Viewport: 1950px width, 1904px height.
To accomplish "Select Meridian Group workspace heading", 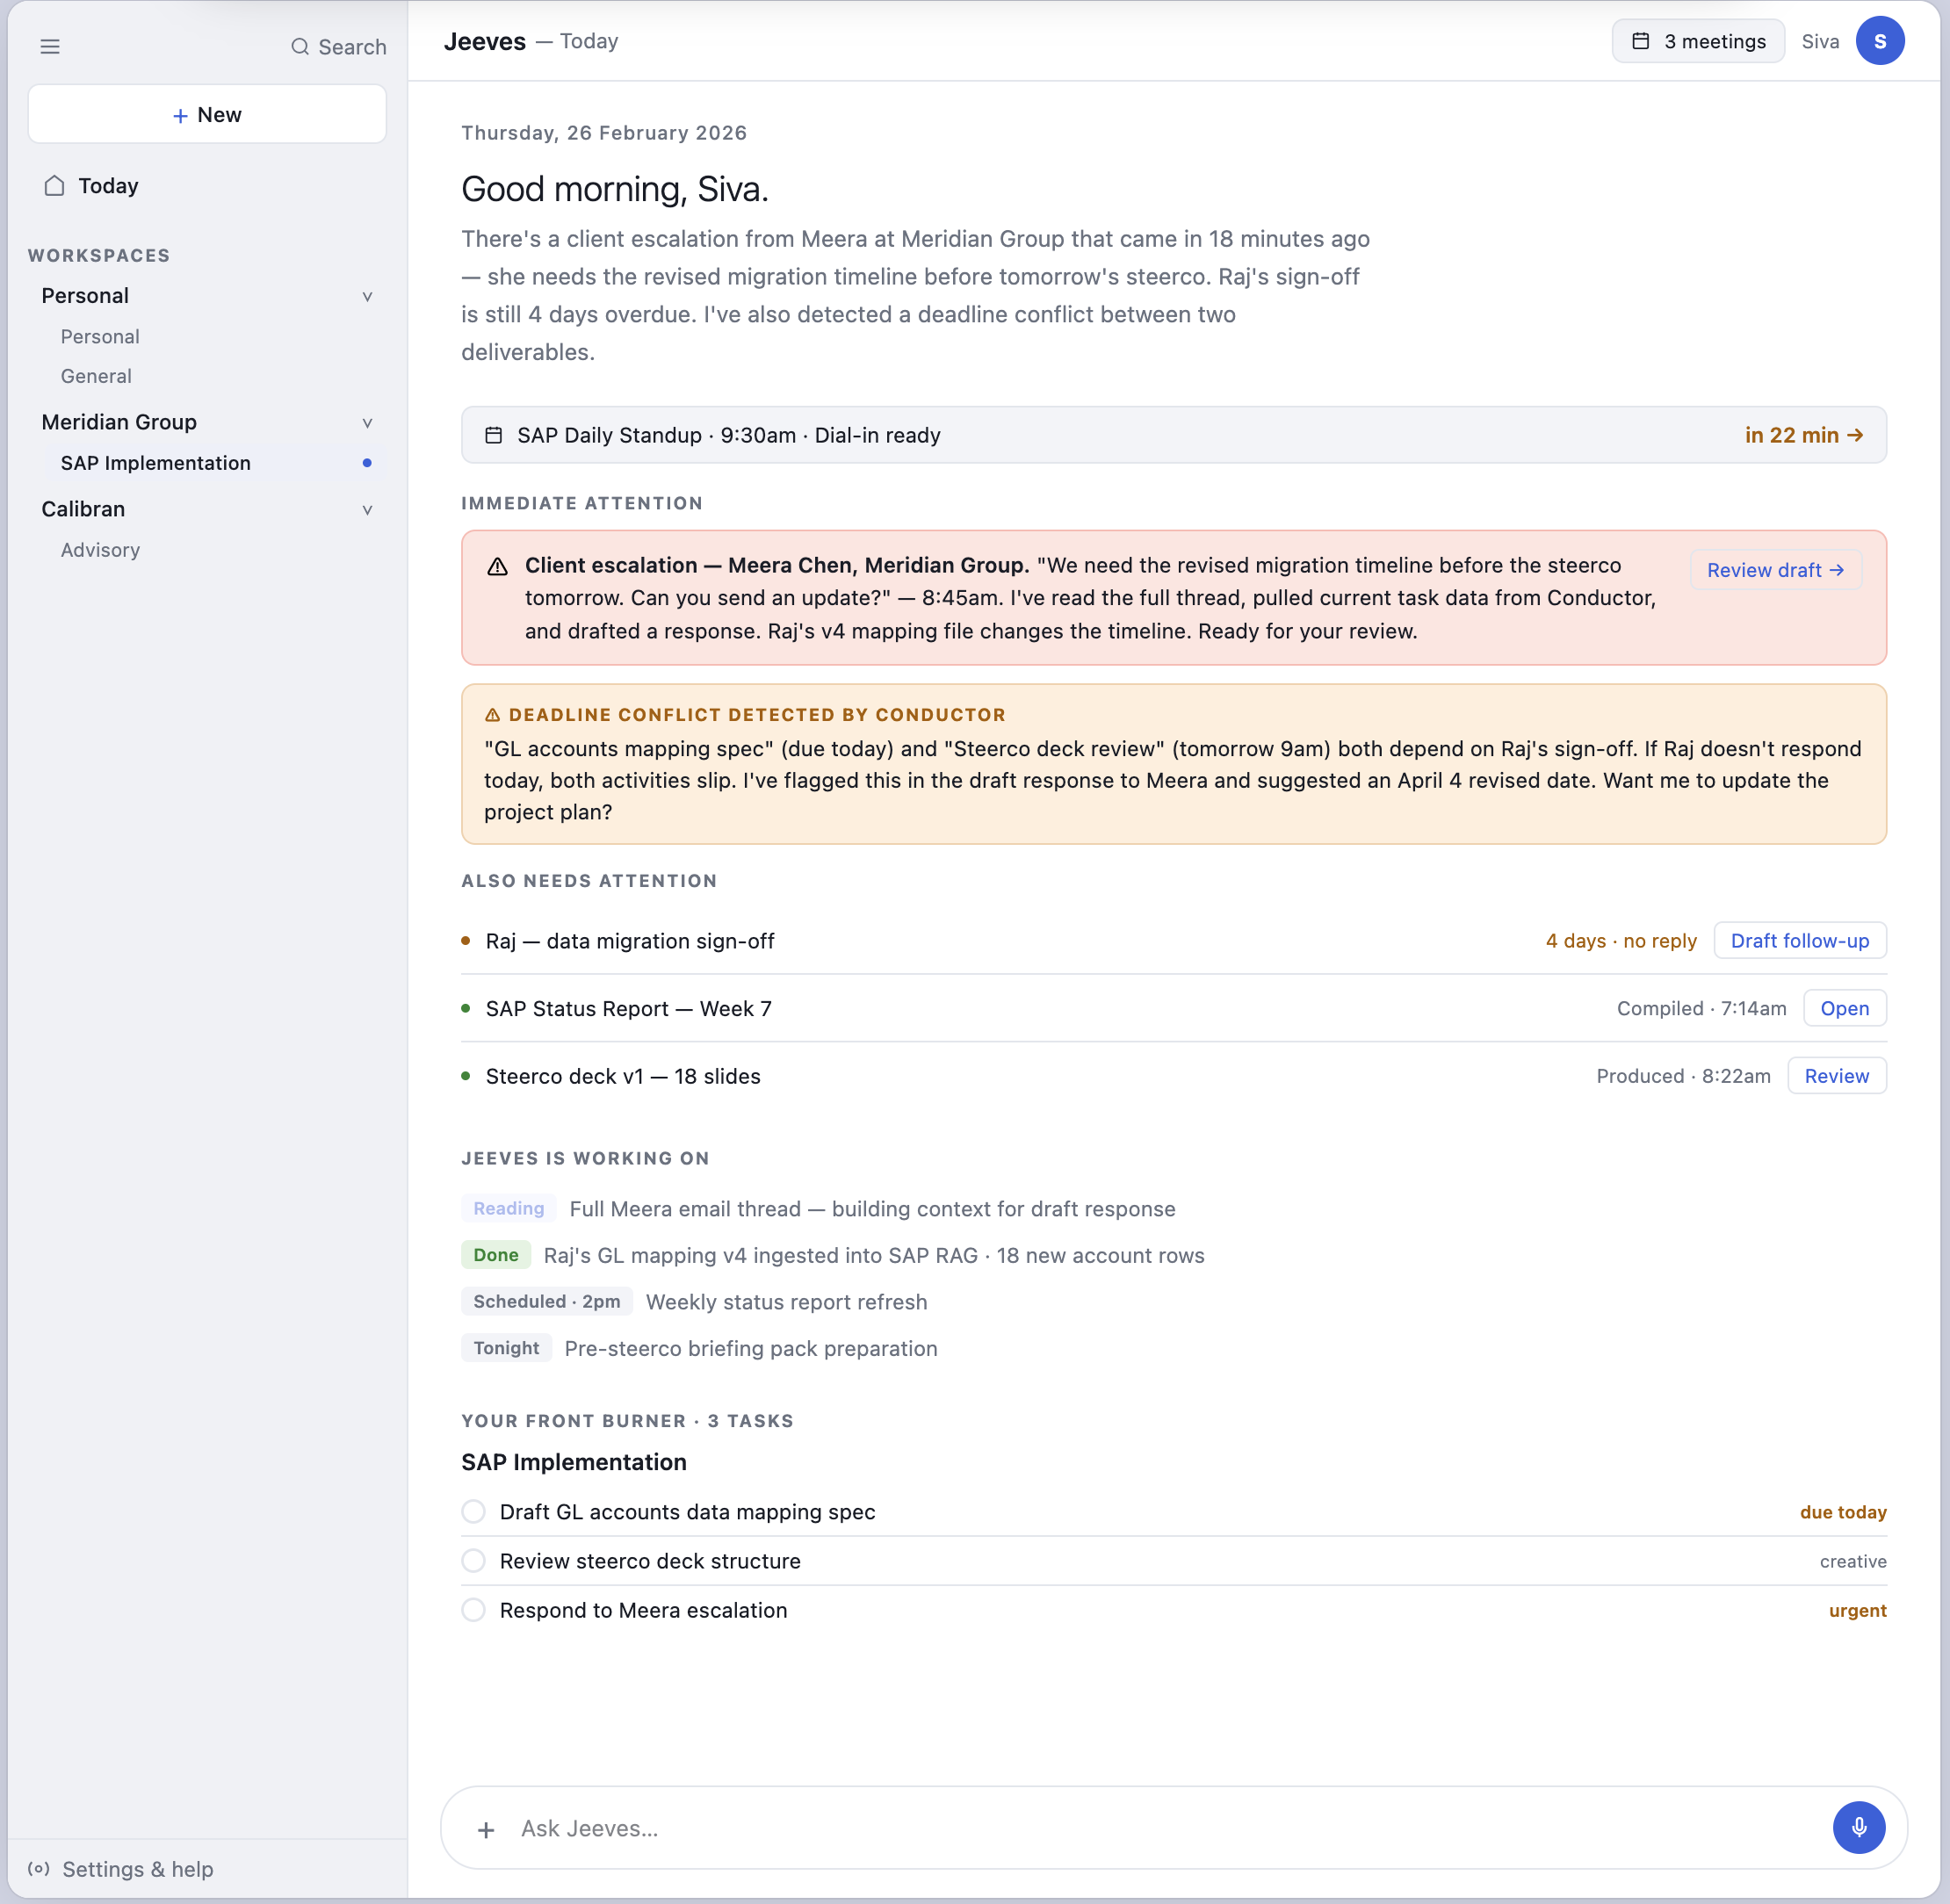I will point(119,422).
